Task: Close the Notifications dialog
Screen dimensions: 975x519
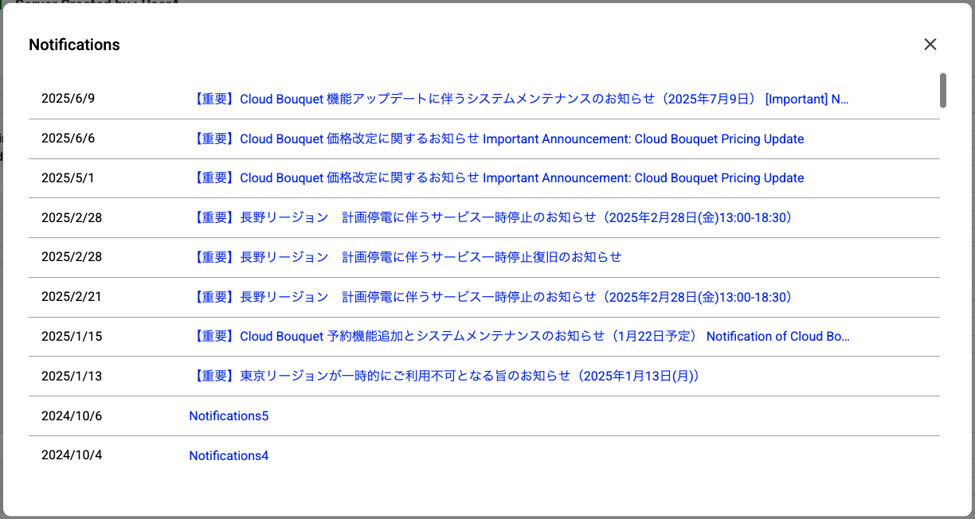Action: click(930, 45)
